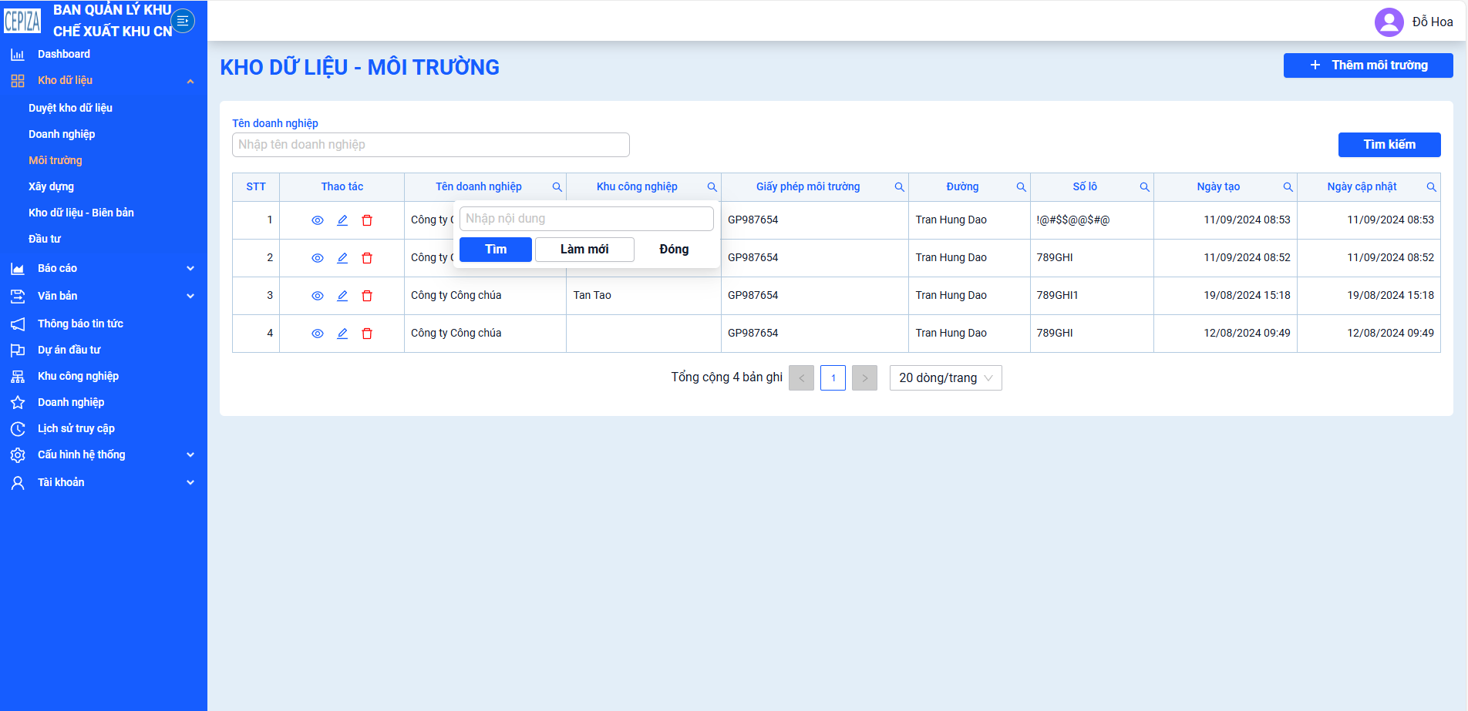Open the starred Doanh nghiệp sidebar item
The height and width of the screenshot is (711, 1468).
(71, 402)
